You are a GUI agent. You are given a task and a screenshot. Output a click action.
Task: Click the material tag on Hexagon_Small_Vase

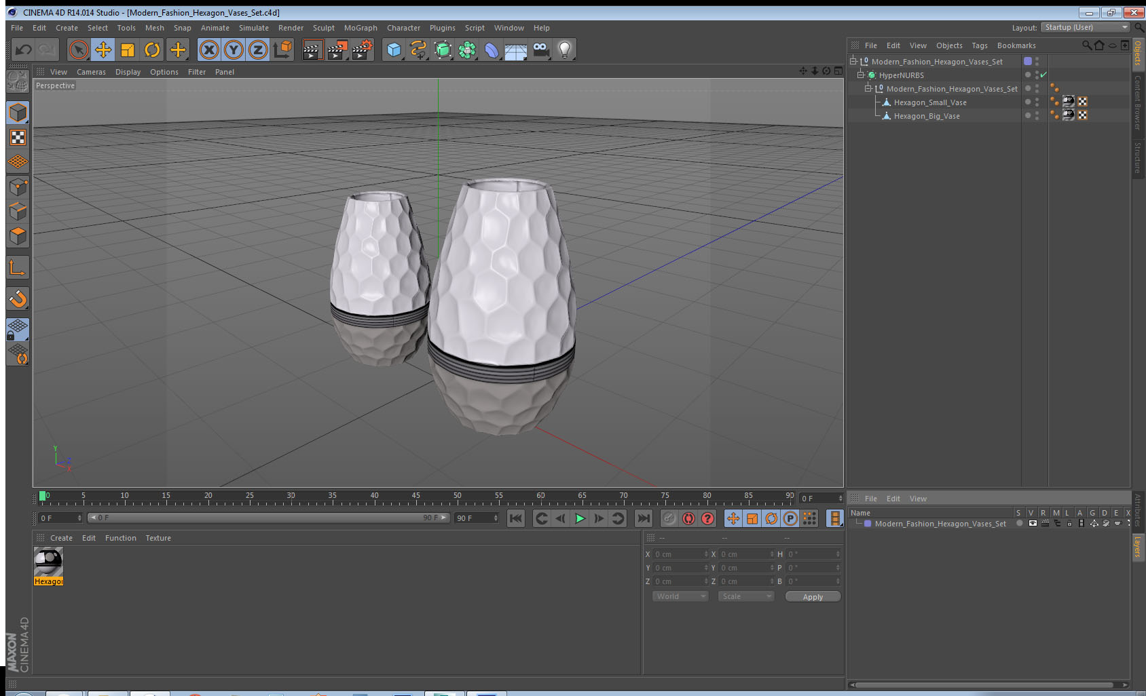(x=1069, y=102)
